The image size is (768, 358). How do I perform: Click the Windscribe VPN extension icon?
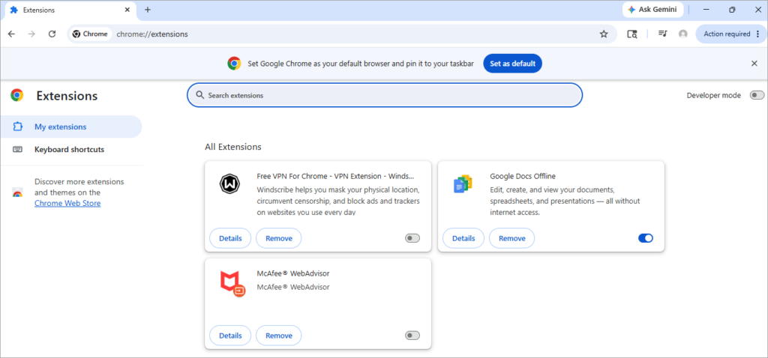pos(229,184)
